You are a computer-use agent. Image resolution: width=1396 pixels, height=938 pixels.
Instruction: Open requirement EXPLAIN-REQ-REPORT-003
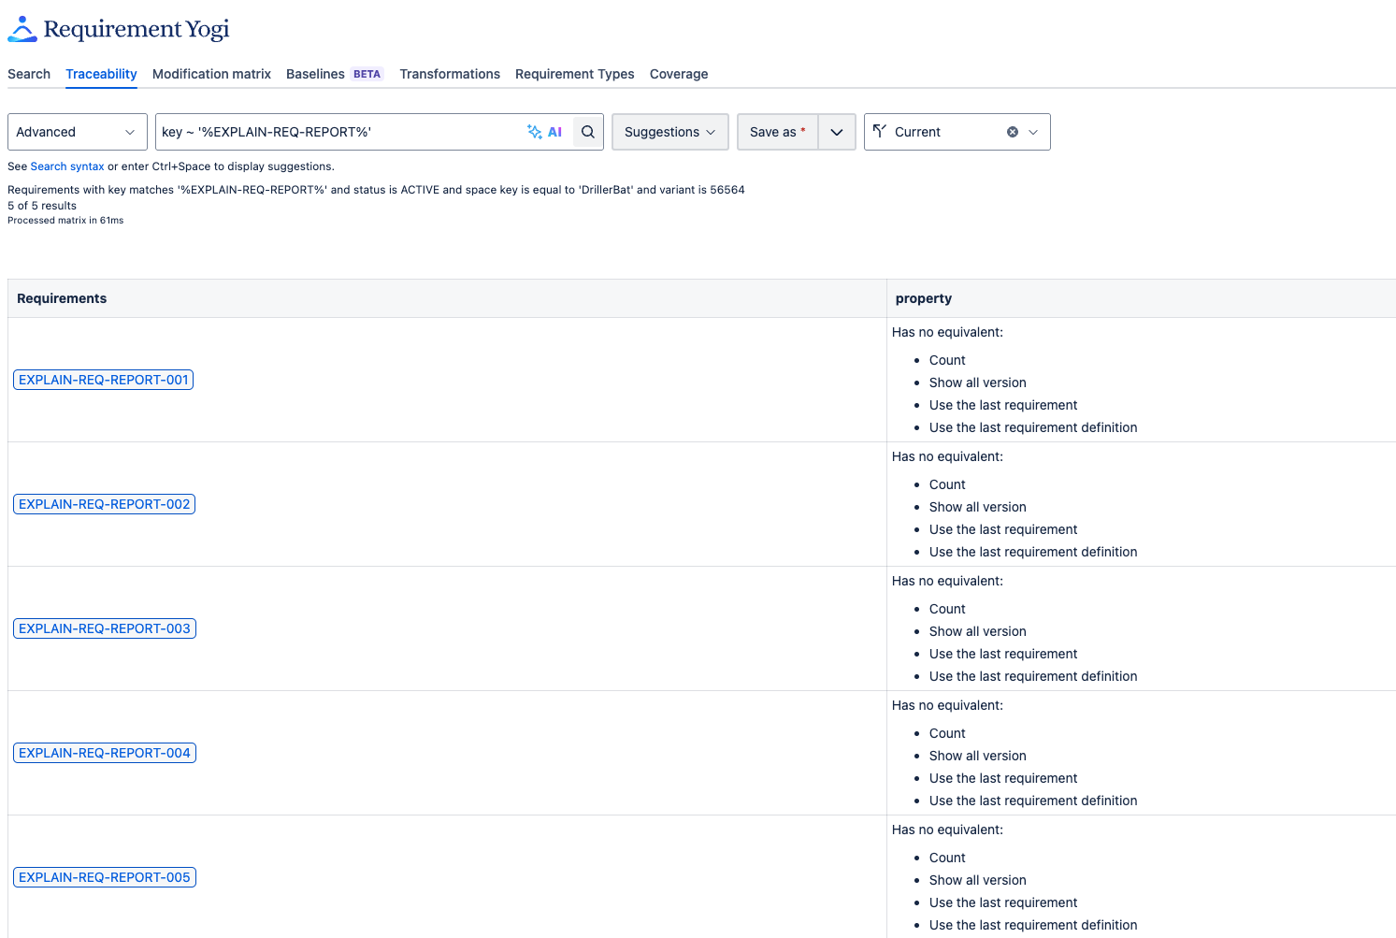(105, 628)
